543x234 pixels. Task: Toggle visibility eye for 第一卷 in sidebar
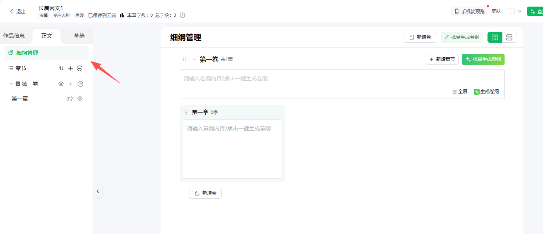coord(61,84)
